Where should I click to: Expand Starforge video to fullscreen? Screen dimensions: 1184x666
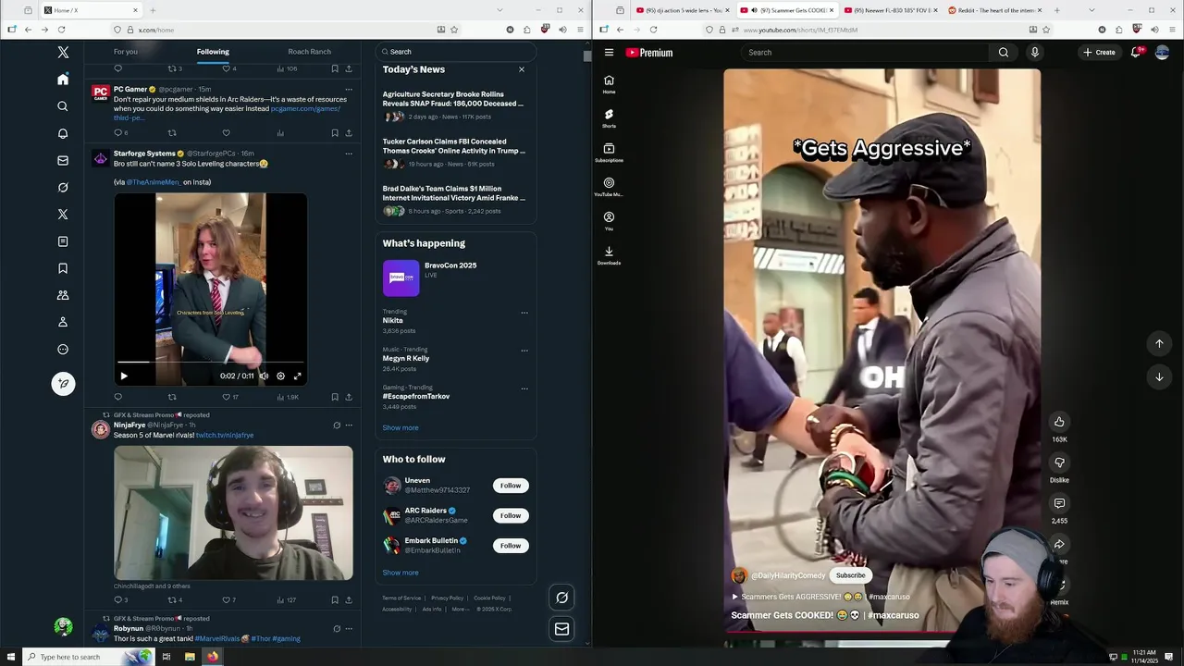pyautogui.click(x=297, y=376)
